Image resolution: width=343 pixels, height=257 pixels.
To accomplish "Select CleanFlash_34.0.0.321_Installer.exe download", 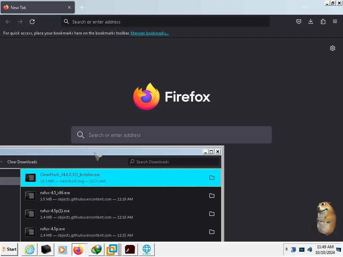I will [121, 178].
